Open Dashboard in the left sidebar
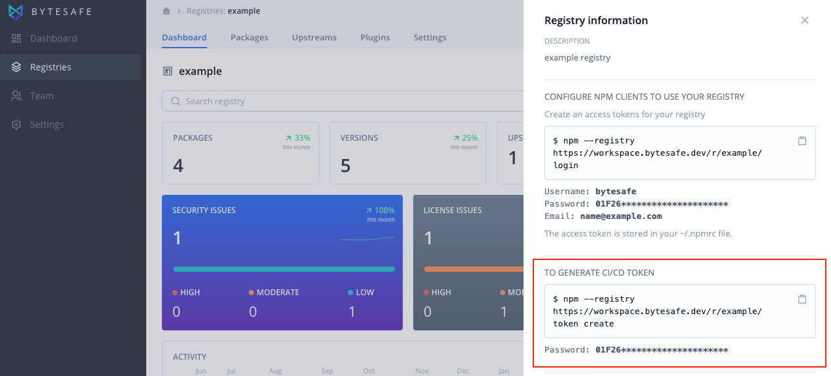 tap(71, 38)
